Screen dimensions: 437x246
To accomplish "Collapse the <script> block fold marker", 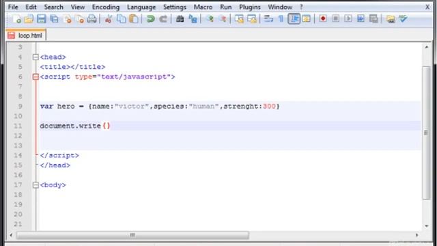I will pyautogui.click(x=36, y=77).
